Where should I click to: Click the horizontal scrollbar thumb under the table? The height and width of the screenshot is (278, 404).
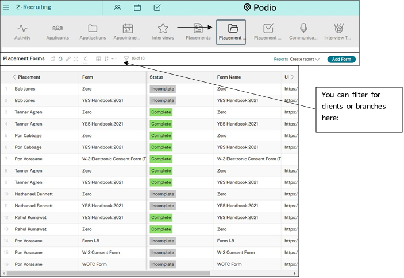[108, 273]
